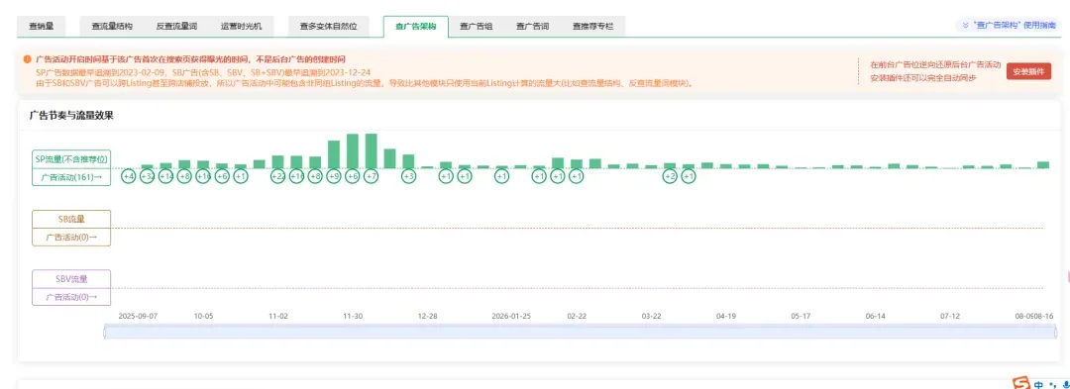Click the orange info icon in the notice banner
1070x389 pixels.
click(x=28, y=60)
